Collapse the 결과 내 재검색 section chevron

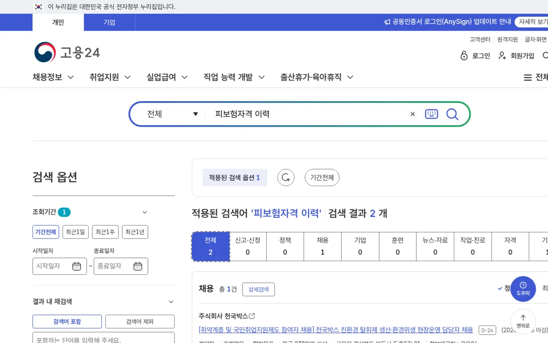171,302
